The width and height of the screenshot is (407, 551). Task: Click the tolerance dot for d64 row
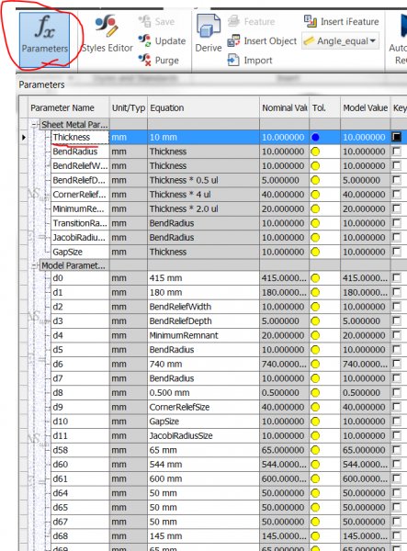click(315, 493)
